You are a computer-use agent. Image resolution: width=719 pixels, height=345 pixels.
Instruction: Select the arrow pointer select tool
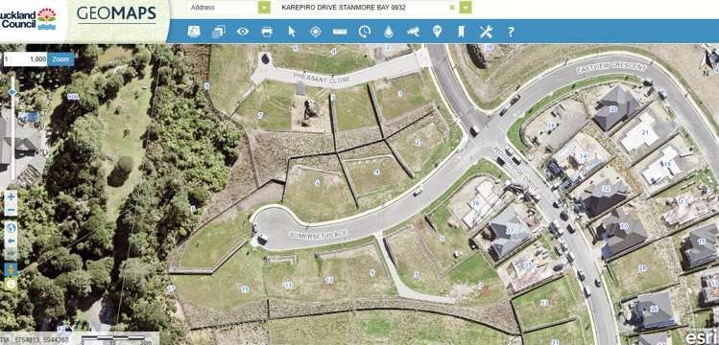tap(291, 31)
